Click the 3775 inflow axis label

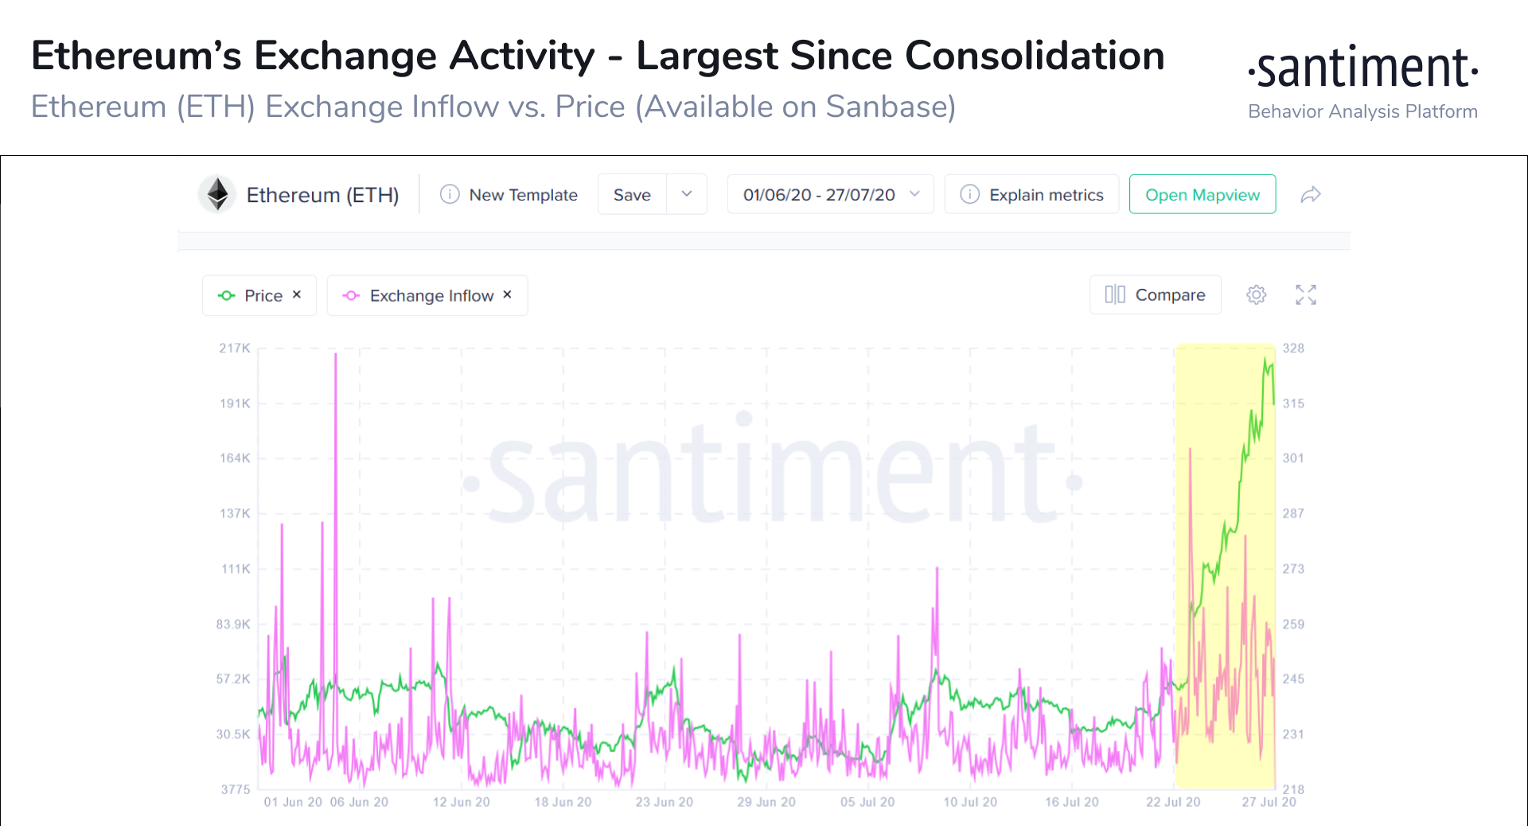(236, 789)
